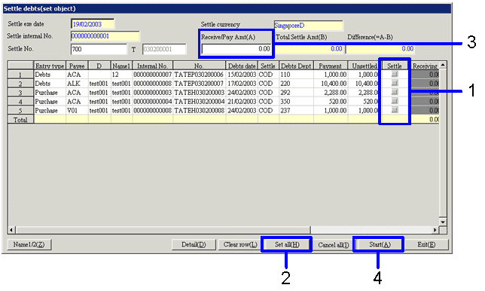Click the Debts Dept column header
The width and height of the screenshot is (485, 291).
[x=296, y=66]
